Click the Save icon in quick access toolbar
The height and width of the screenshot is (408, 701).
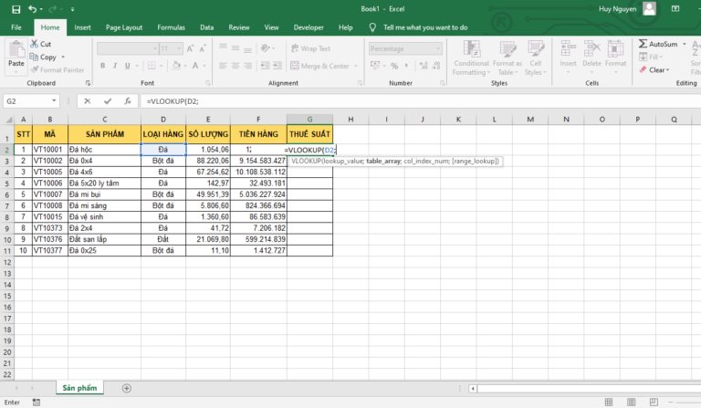(16, 8)
